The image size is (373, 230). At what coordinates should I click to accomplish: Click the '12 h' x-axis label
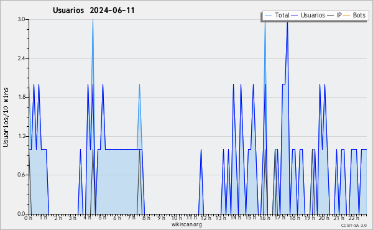coord(206,218)
